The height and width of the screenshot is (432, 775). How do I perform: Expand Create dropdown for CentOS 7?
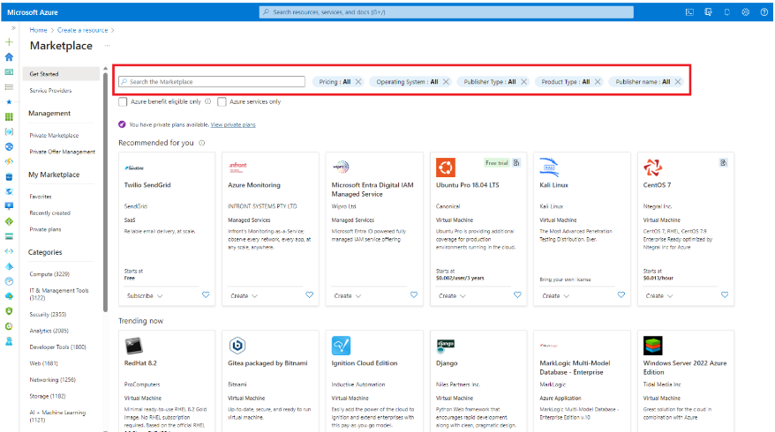click(658, 295)
